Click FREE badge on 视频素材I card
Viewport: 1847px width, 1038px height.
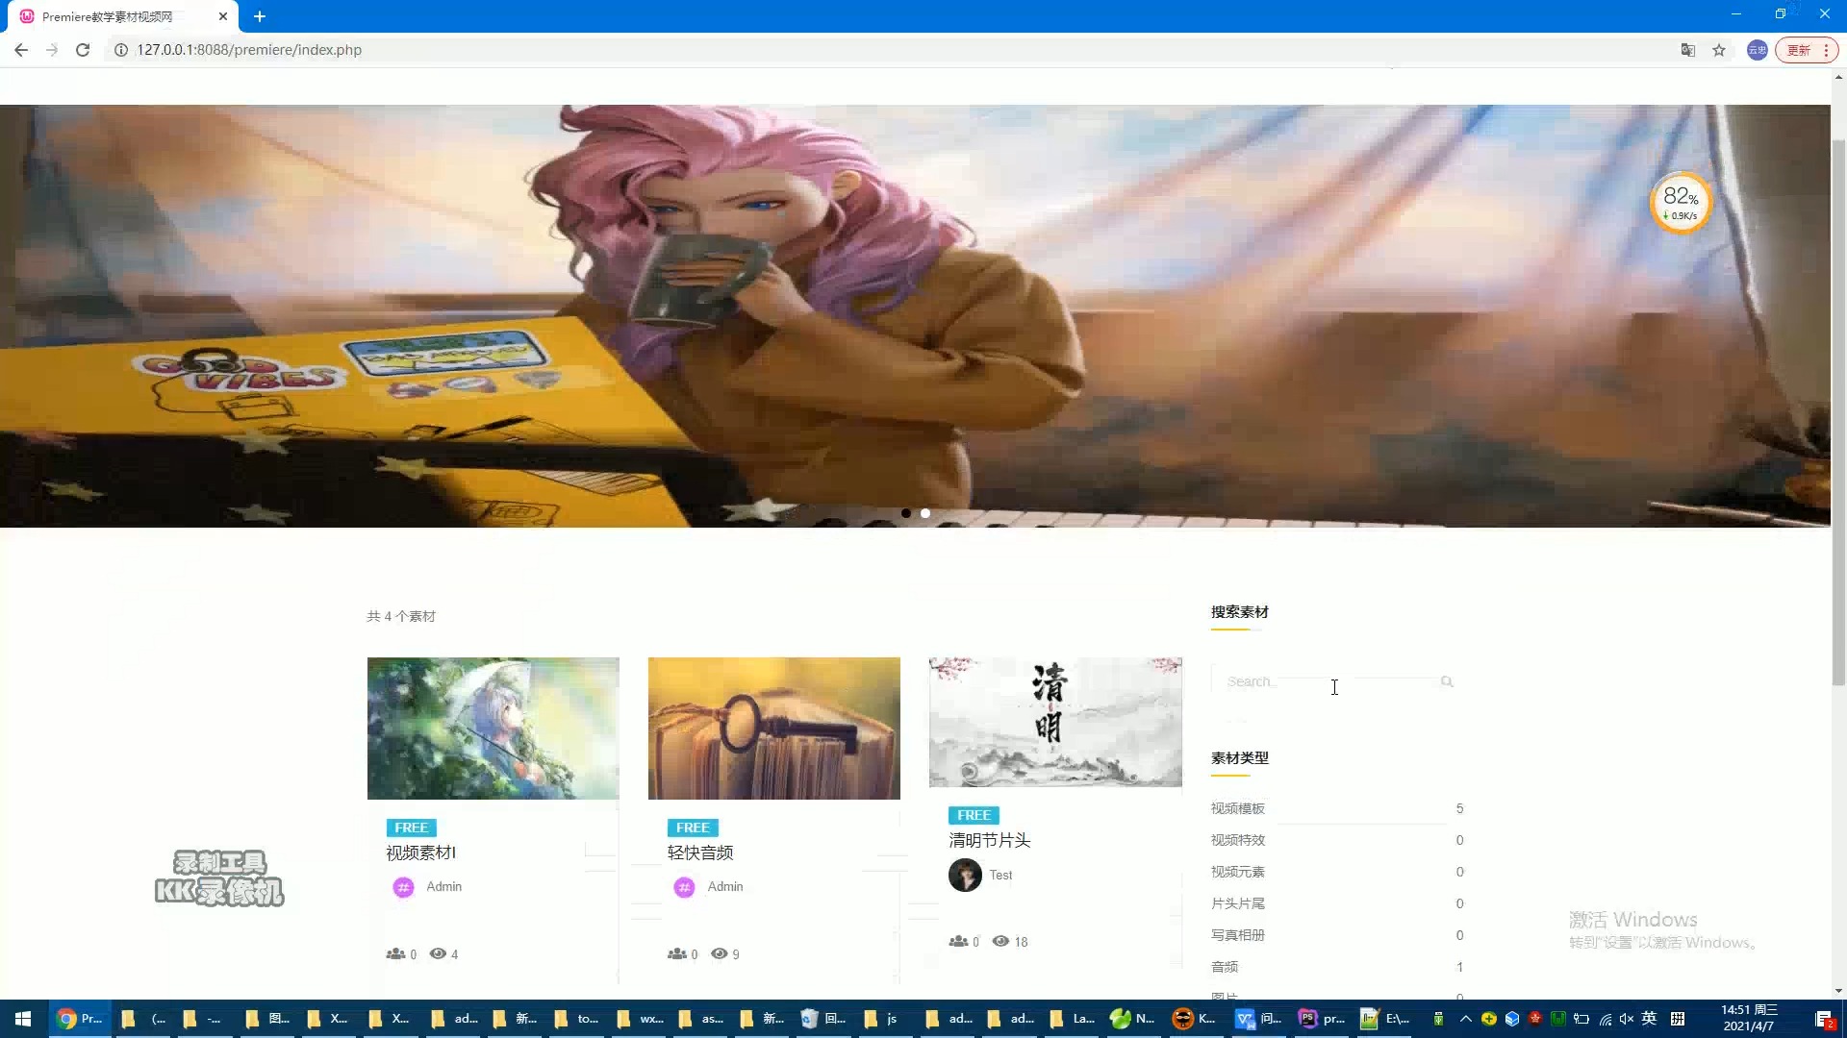(412, 828)
